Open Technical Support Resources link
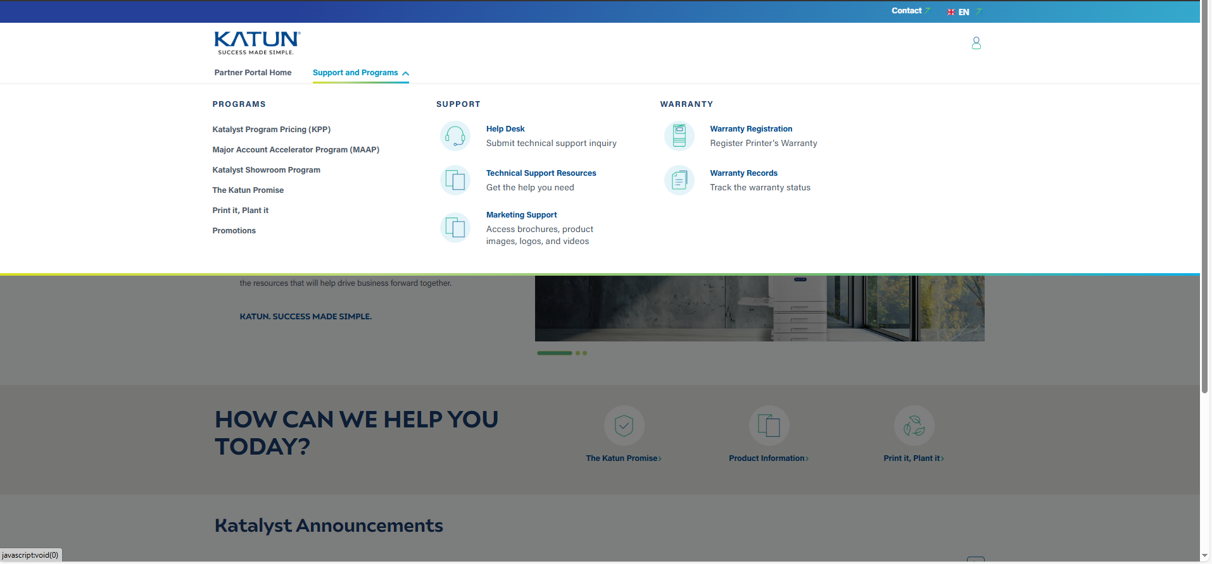 coord(541,173)
